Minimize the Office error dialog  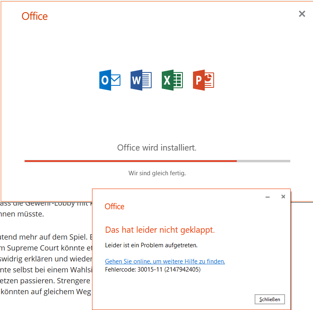pyautogui.click(x=268, y=197)
